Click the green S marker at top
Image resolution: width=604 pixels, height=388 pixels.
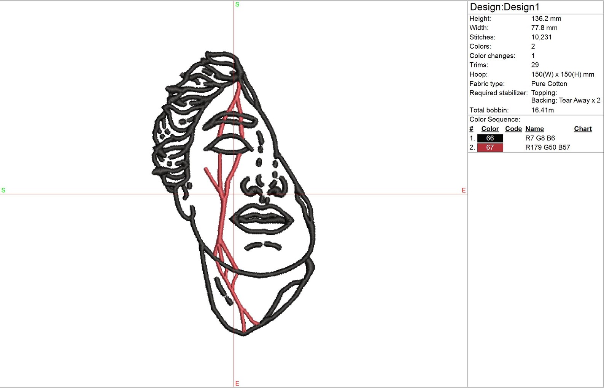pos(237,5)
